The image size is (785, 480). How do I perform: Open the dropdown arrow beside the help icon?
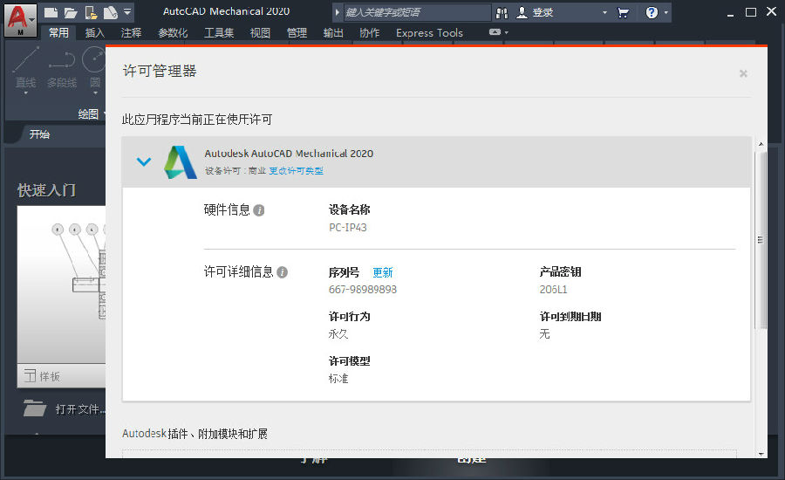click(x=666, y=12)
